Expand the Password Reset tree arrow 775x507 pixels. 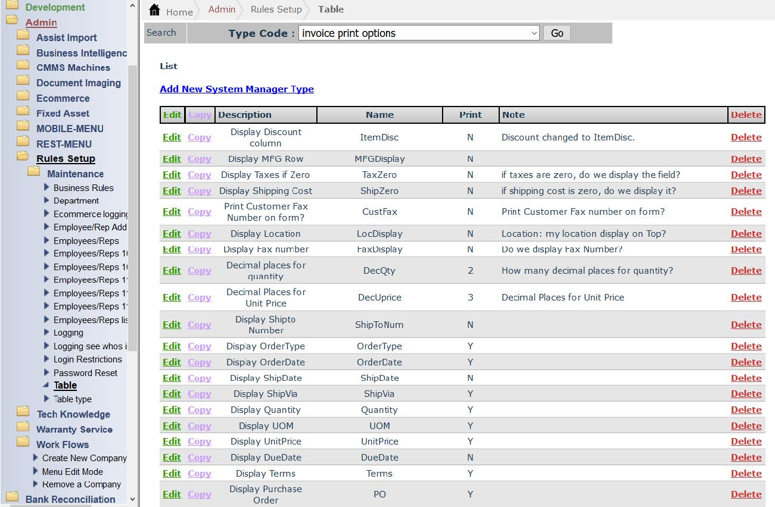tap(47, 373)
